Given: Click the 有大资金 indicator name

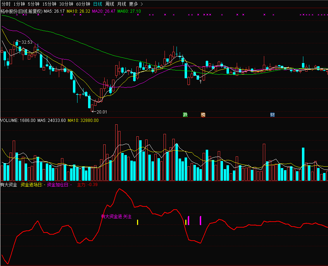Looking at the screenshot, I should point(9,185).
